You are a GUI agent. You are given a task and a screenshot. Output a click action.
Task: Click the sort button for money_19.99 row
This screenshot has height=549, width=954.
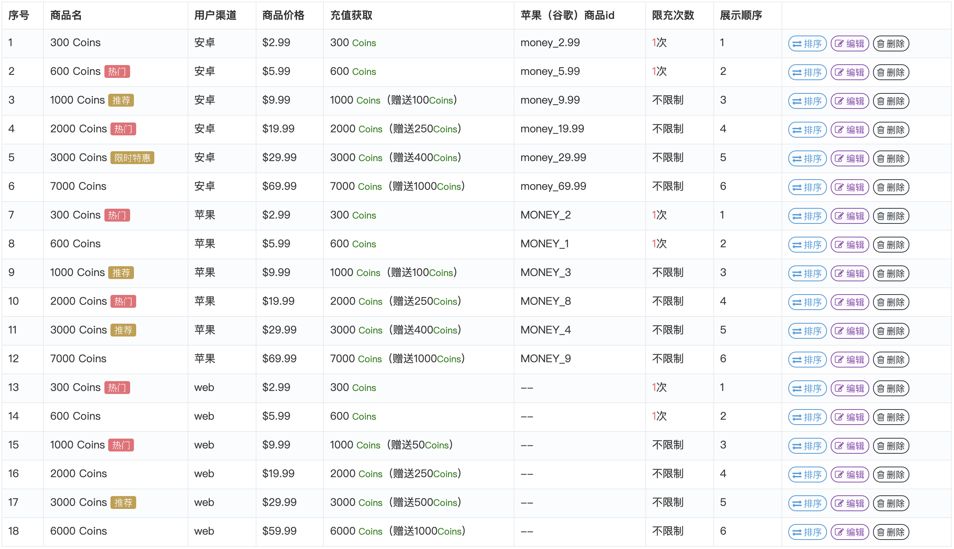807,130
